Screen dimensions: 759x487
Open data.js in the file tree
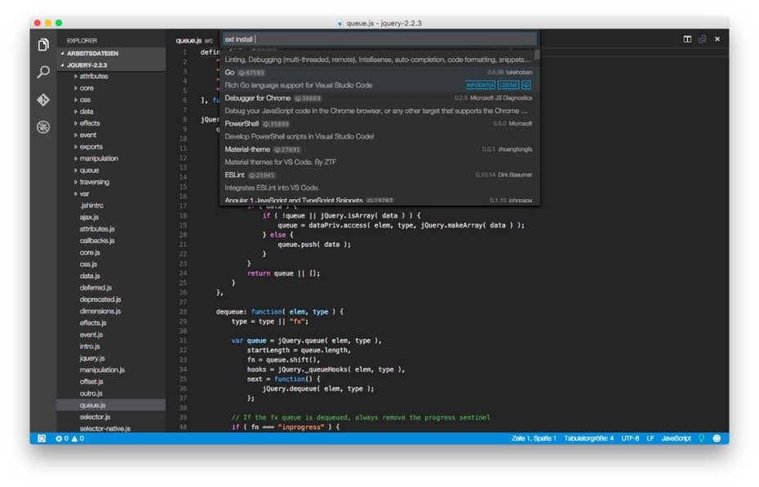pyautogui.click(x=111, y=276)
